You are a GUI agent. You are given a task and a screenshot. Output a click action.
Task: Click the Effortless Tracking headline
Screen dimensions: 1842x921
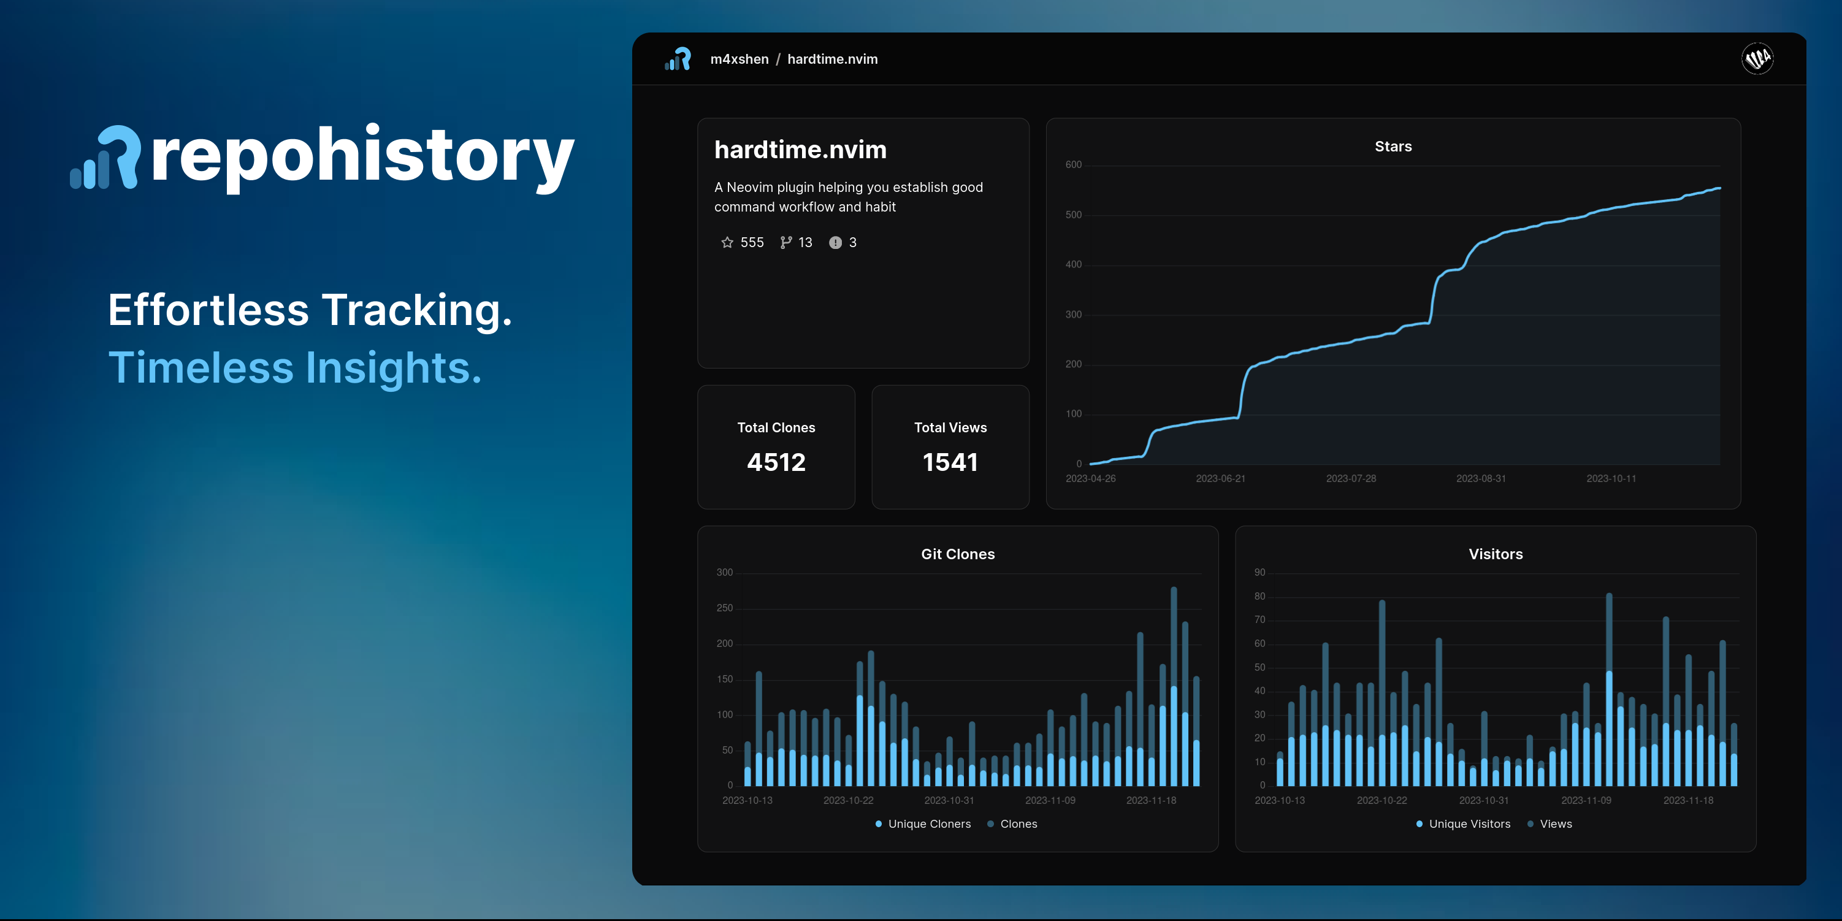point(310,310)
